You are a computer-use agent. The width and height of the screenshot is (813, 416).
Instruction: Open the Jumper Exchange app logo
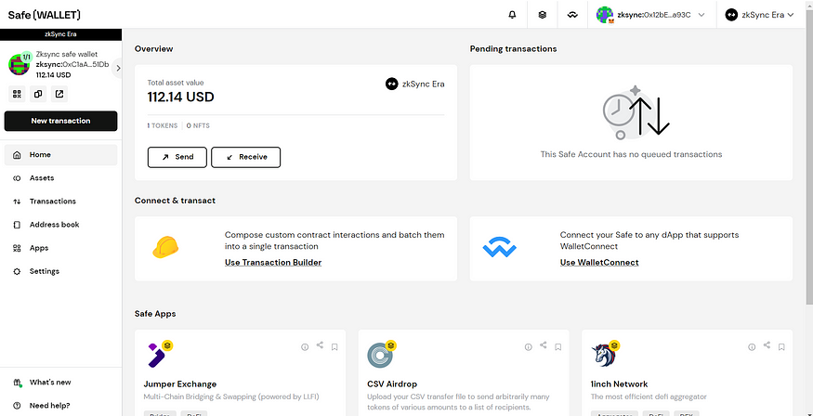(x=157, y=356)
